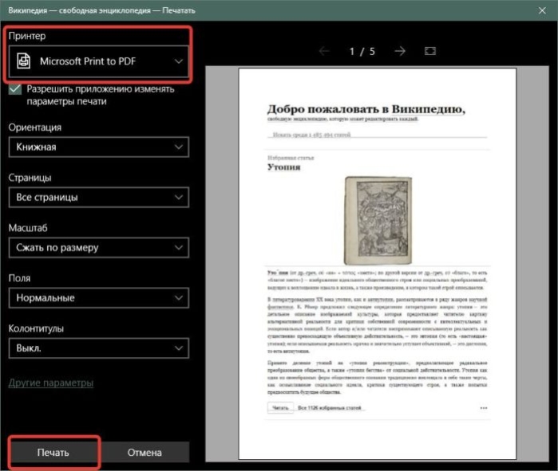Screen dimensions: 558x471
Task: Uncheck 'Разрешить приложению изменять параметры печати'
Action: click(15, 89)
